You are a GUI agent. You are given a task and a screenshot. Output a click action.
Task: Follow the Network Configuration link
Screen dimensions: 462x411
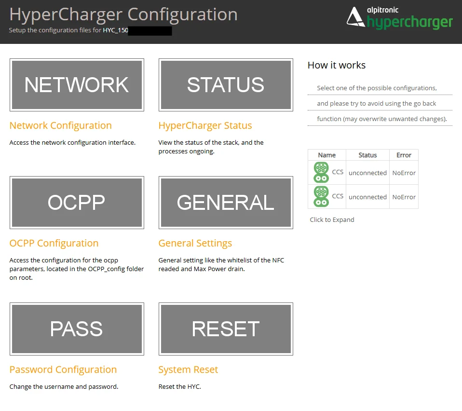point(61,125)
